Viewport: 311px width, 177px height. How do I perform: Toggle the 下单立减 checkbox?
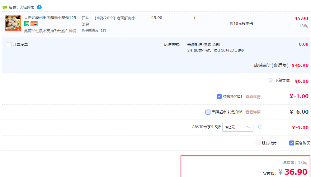tap(270, 81)
